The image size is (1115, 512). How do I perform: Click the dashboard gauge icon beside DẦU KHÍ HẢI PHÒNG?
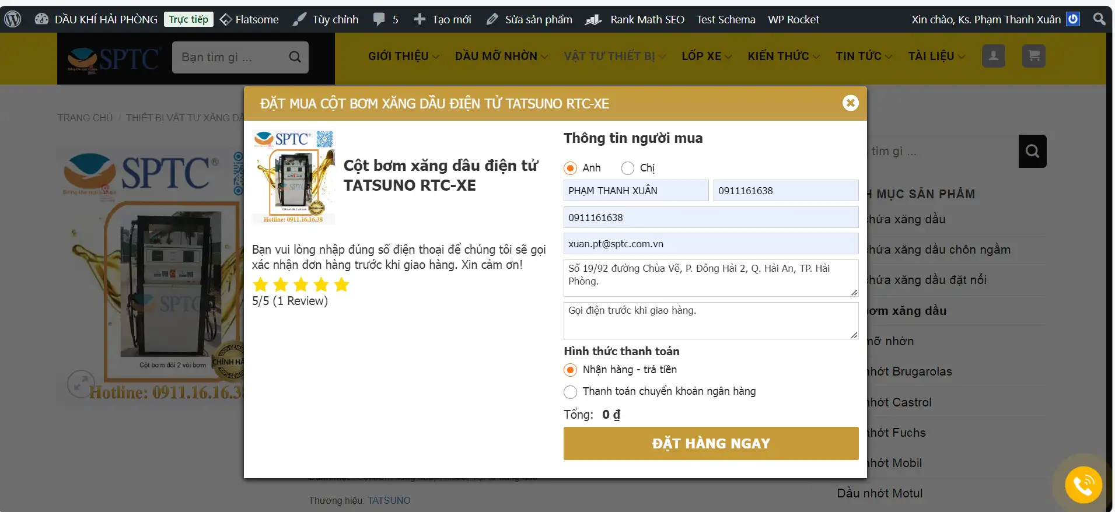[41, 19]
